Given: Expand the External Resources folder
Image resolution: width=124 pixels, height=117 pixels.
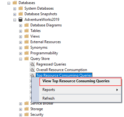Looking at the screenshot, I should click(x=20, y=42).
